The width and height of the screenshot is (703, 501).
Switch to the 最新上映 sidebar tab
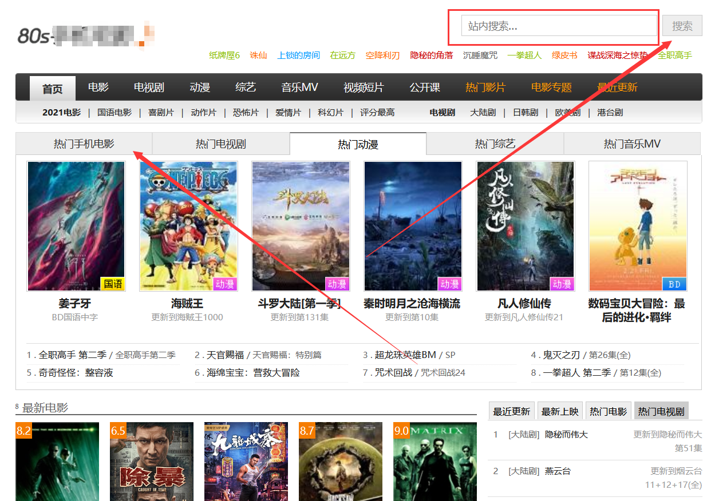coord(560,411)
